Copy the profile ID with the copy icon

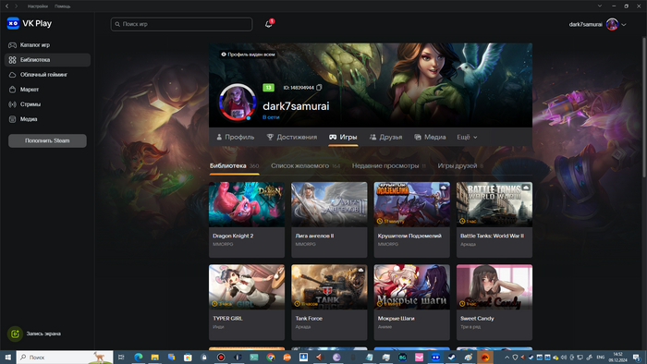pos(319,88)
